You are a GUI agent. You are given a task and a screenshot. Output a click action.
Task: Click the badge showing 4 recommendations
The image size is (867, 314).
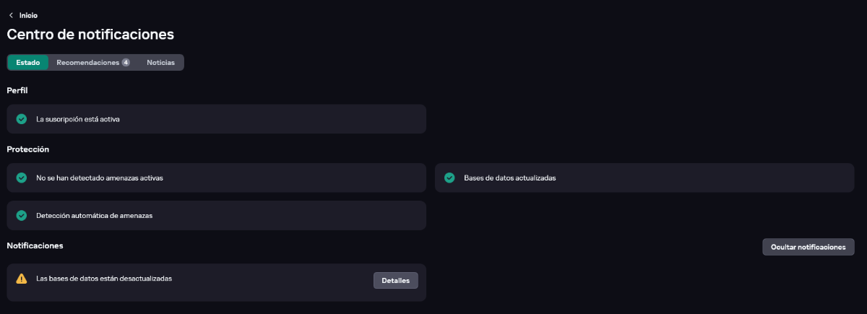[126, 63]
